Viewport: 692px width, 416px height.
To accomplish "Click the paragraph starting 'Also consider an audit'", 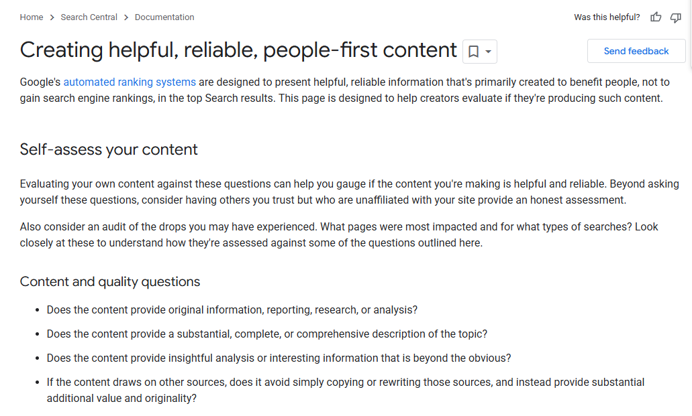I will [x=339, y=235].
